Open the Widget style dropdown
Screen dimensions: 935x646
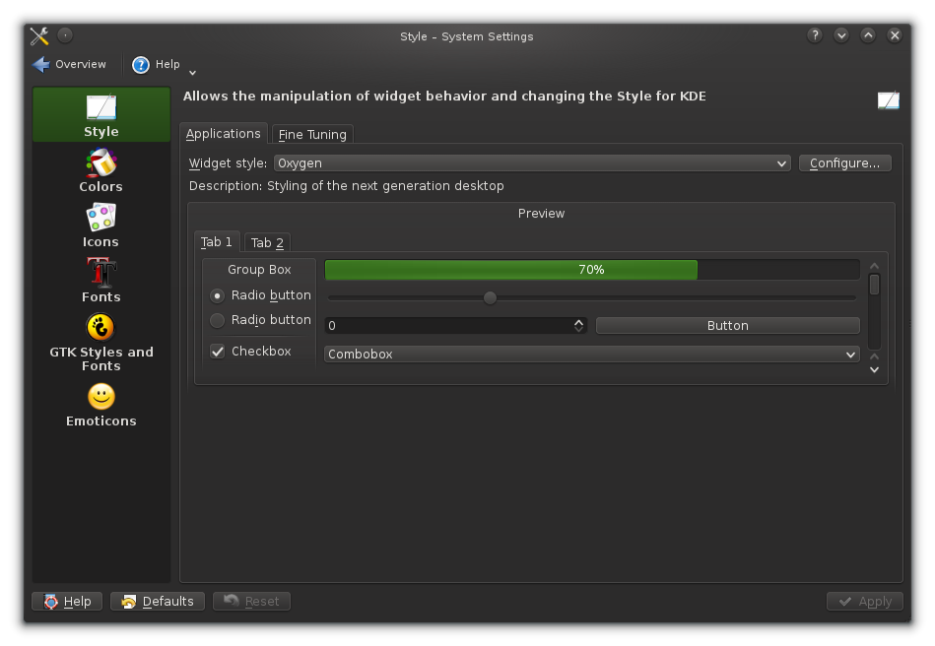pos(532,163)
